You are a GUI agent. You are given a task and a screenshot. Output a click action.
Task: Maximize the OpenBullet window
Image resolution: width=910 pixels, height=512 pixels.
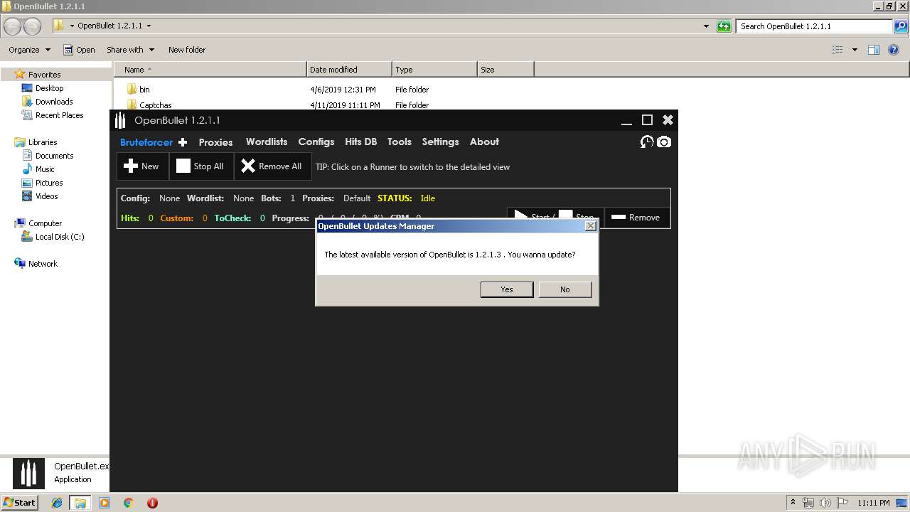647,120
